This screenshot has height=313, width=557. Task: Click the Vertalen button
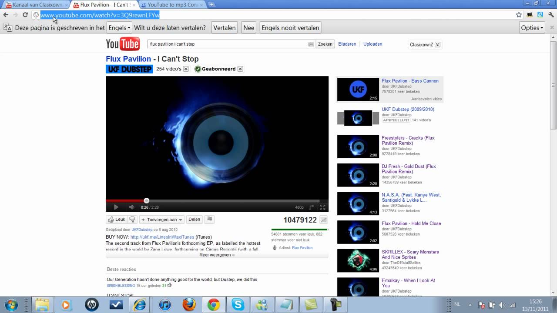[225, 27]
